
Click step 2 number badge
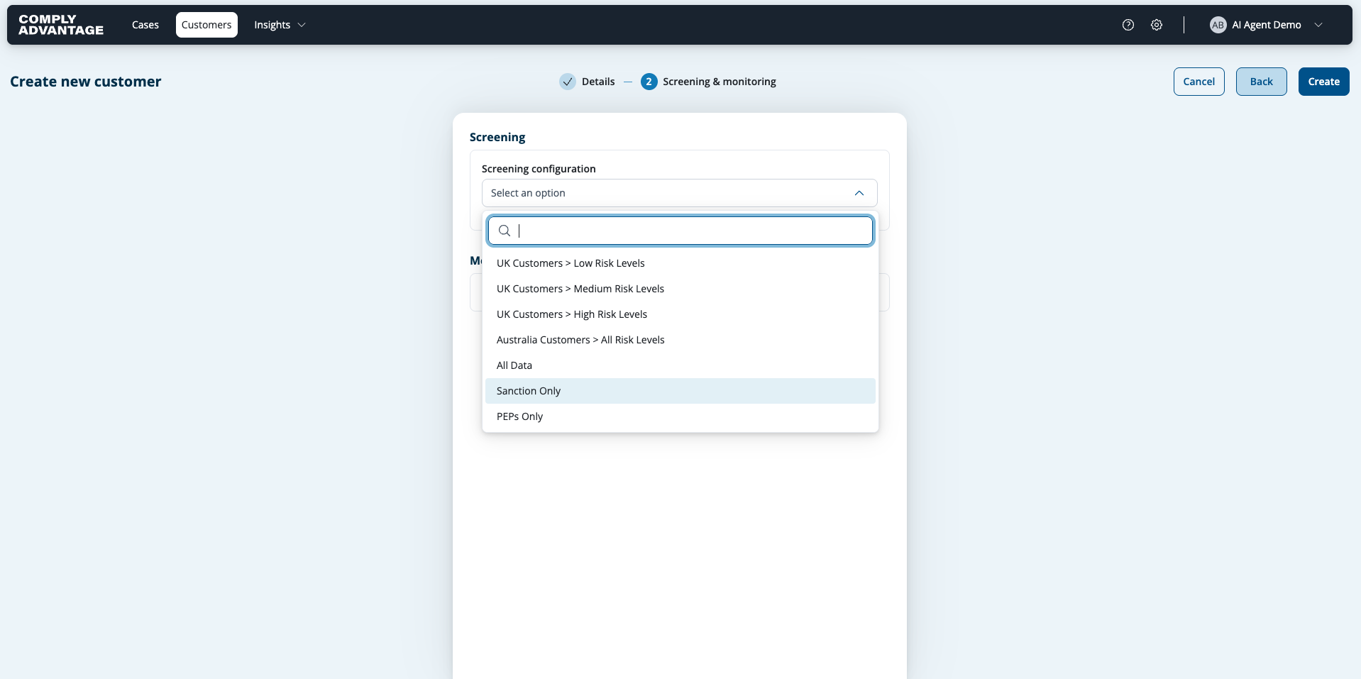[649, 82]
